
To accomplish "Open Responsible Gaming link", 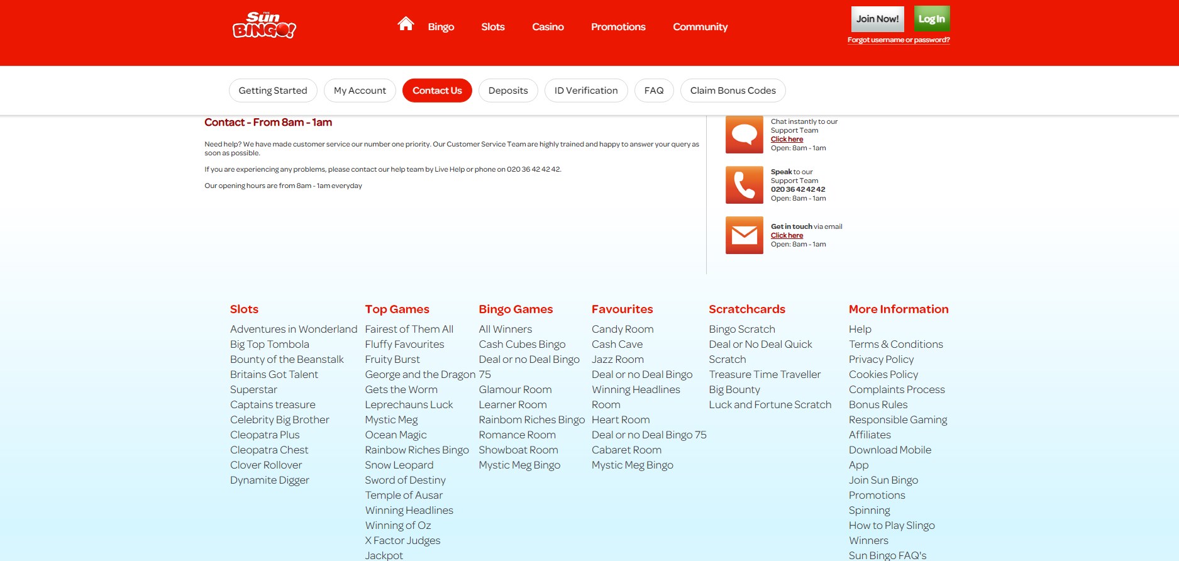I will click(898, 419).
